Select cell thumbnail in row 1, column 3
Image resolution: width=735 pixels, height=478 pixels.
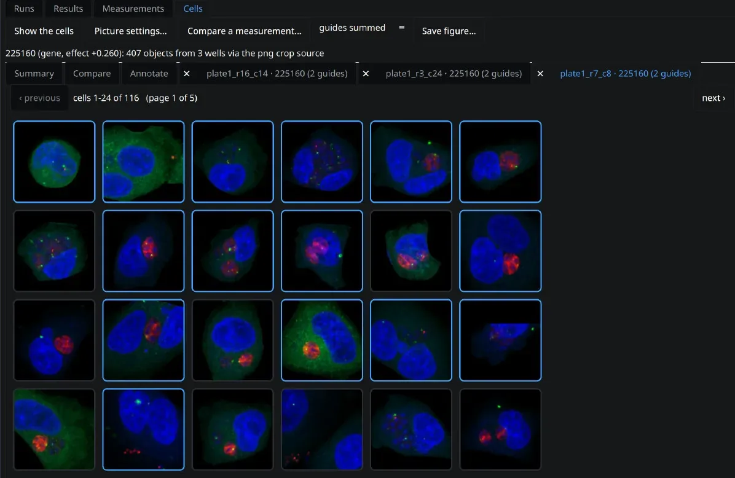(232, 162)
